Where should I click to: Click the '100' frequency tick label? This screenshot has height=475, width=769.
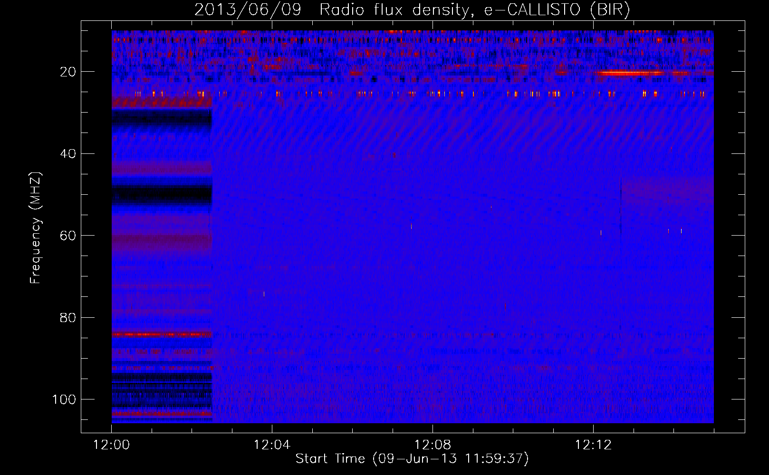coord(64,399)
